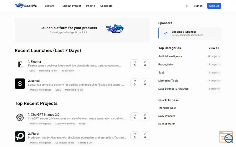
Task: Click the '9 projects' count badge
Action: tap(214, 64)
